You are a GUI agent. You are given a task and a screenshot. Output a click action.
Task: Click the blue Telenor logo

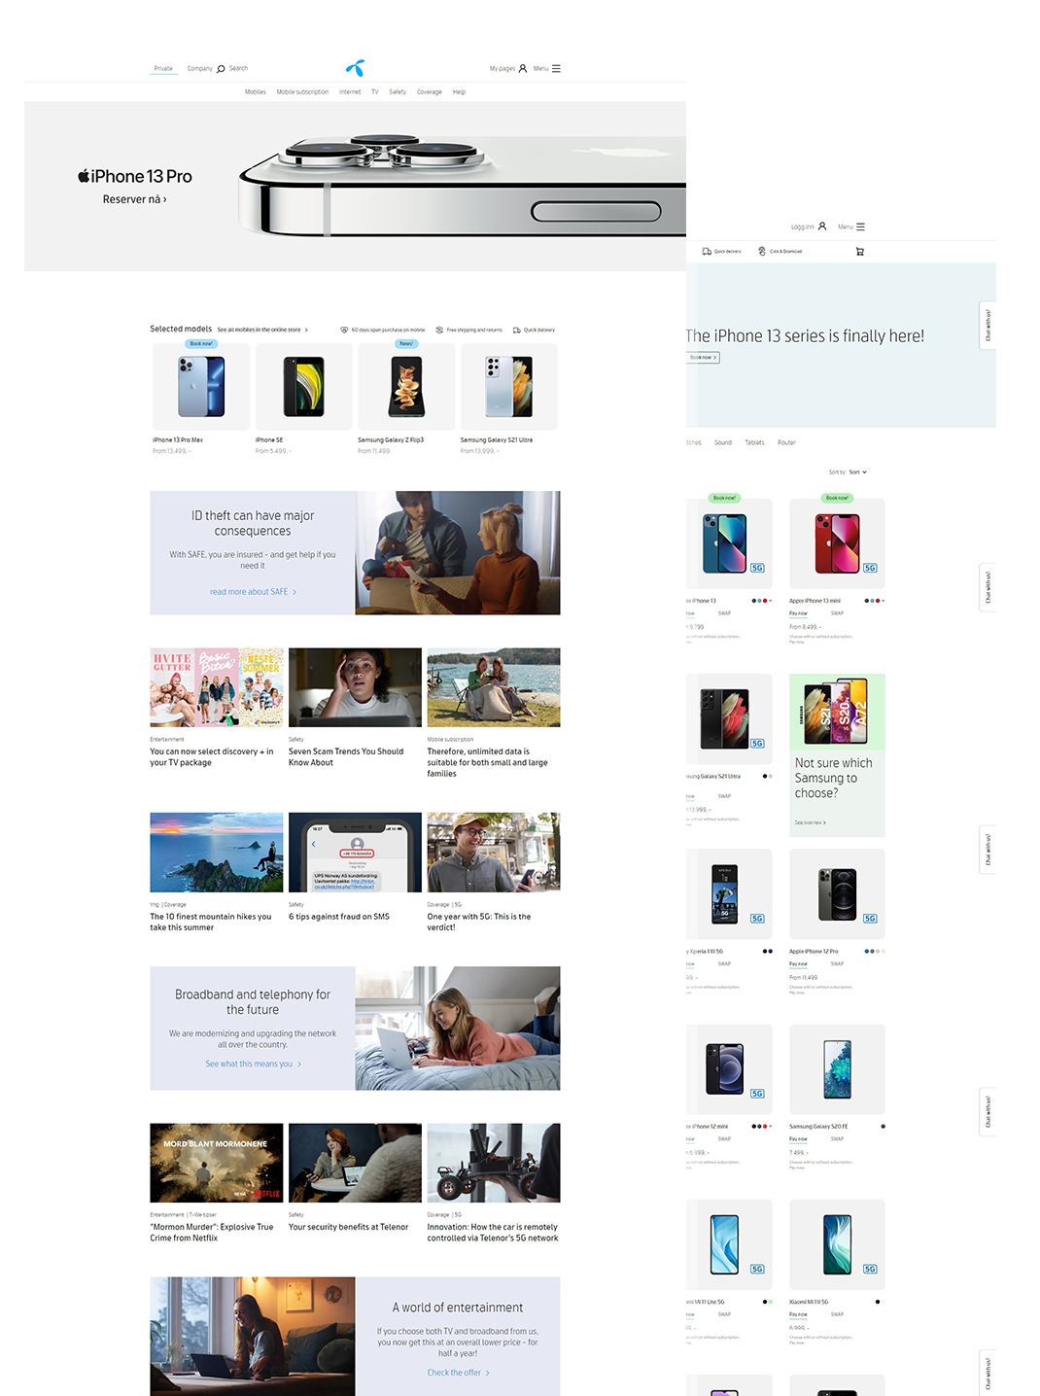point(355,68)
